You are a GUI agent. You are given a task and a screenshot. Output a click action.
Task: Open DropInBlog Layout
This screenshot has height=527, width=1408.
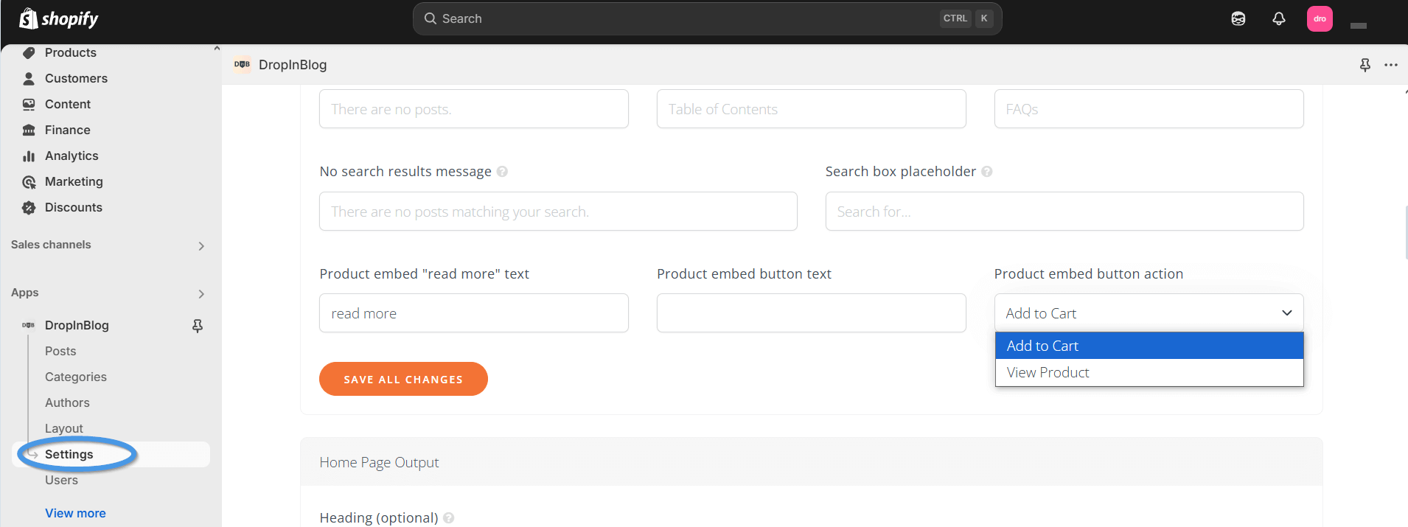64,428
